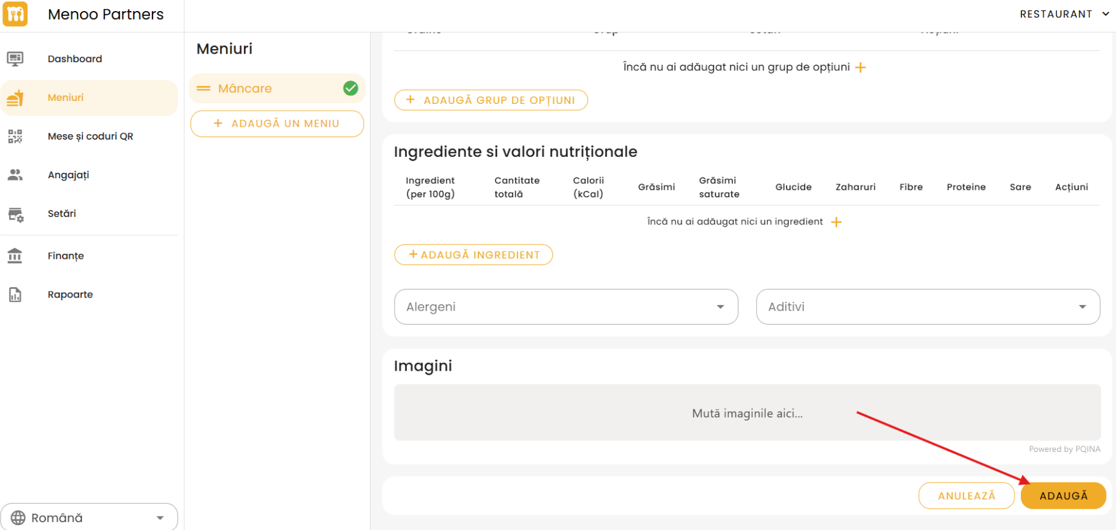Click the Finanțe bank icon

pos(15,256)
